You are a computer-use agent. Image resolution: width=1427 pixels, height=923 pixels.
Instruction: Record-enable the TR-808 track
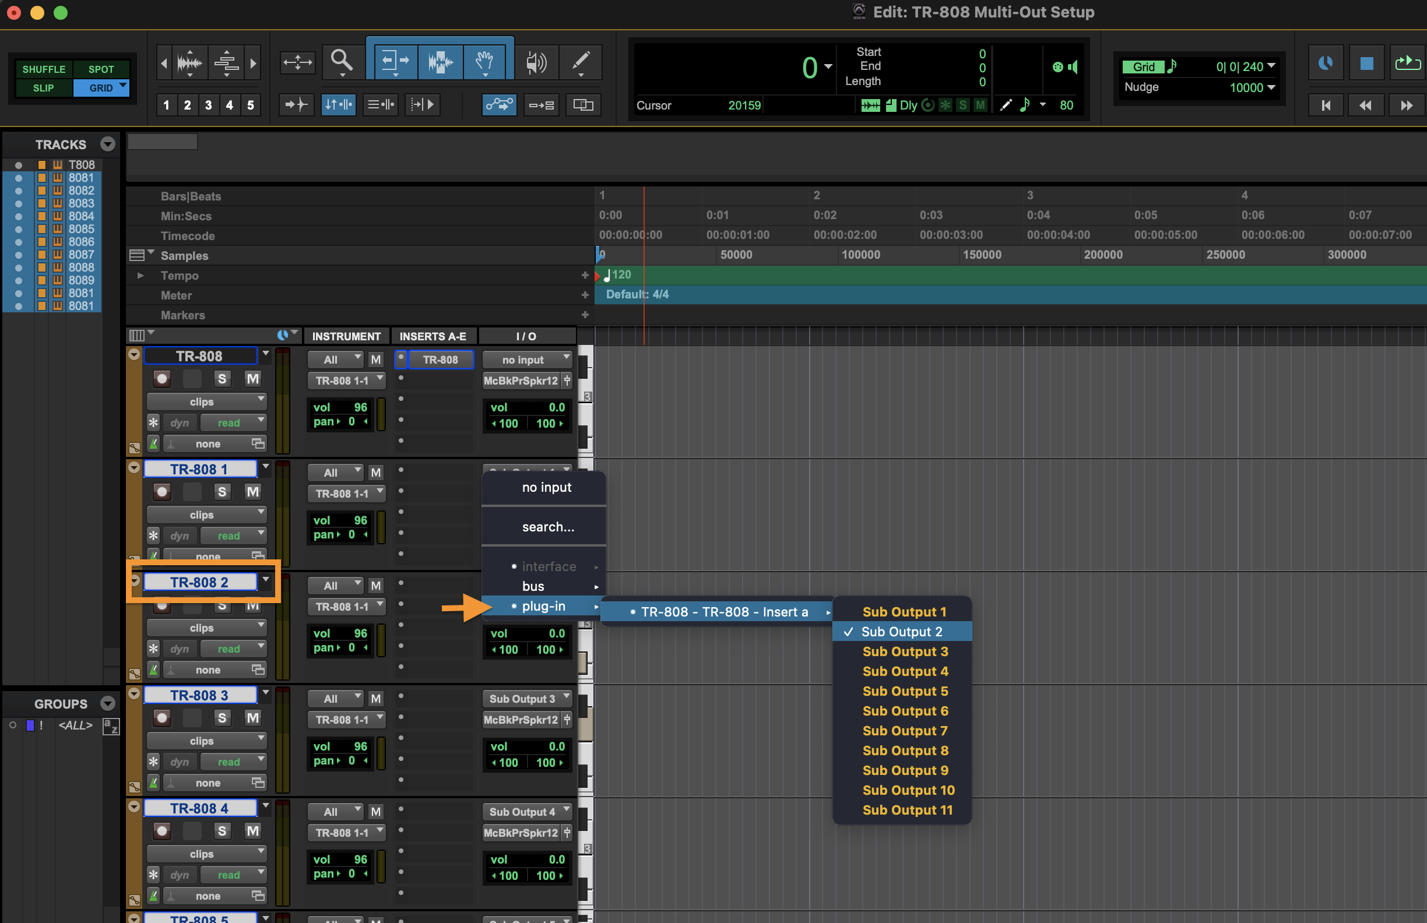[x=162, y=379]
